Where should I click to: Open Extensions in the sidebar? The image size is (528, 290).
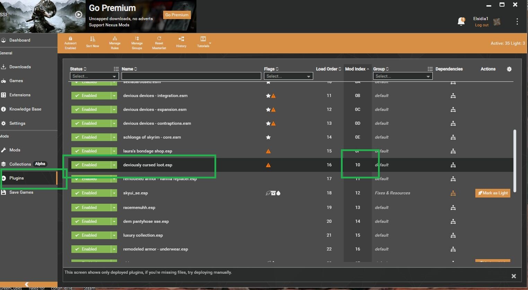pos(20,95)
